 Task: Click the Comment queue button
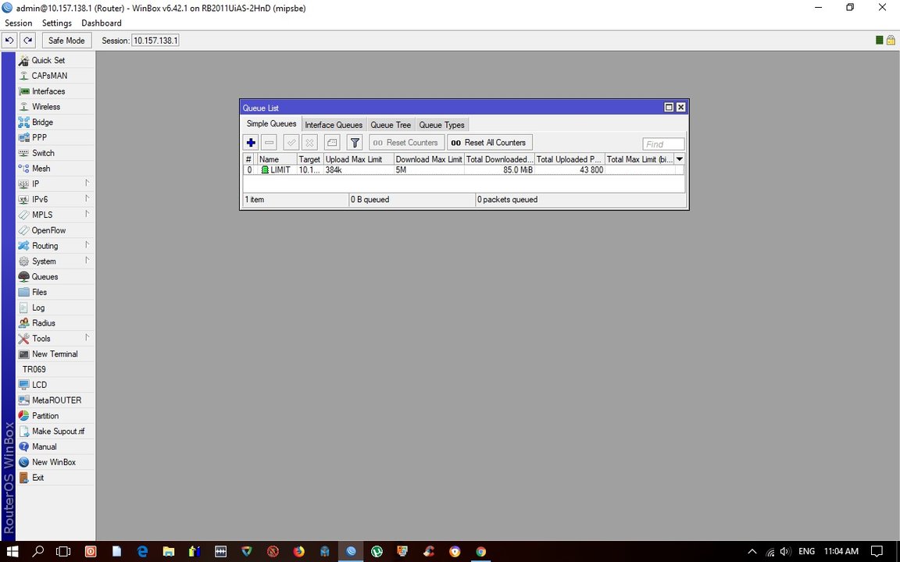(x=332, y=143)
